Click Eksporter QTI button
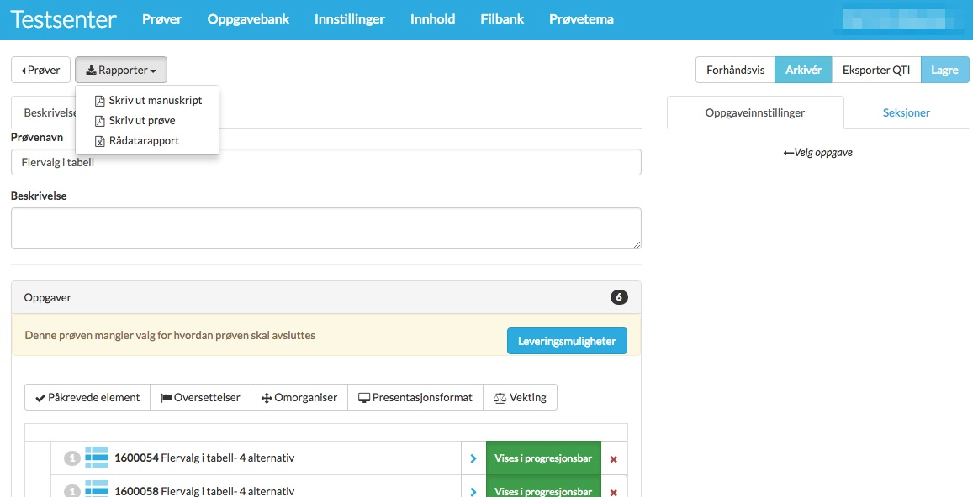This screenshot has height=497, width=973. 876,70
